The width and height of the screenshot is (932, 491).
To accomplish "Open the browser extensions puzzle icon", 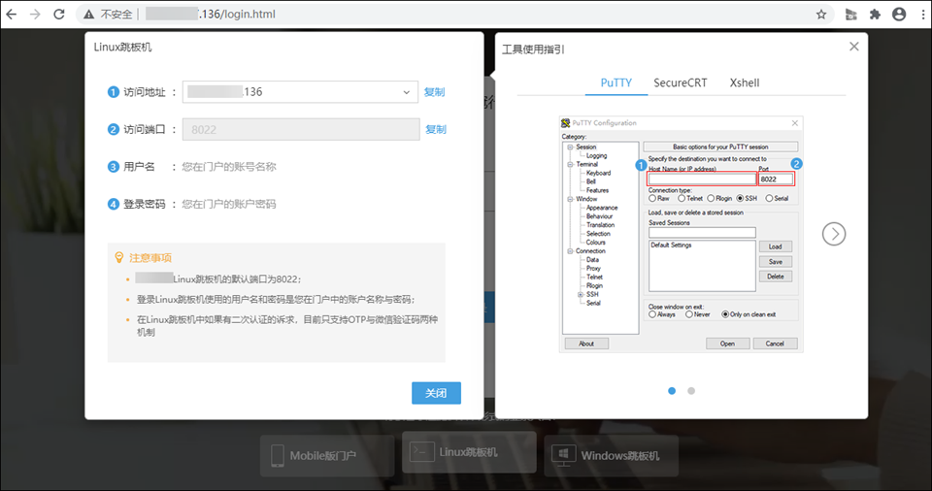I will pos(875,15).
